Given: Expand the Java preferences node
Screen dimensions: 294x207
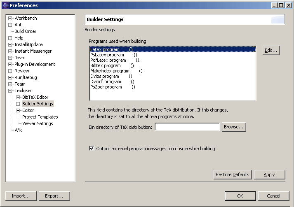Looking at the screenshot, I should 10,58.
